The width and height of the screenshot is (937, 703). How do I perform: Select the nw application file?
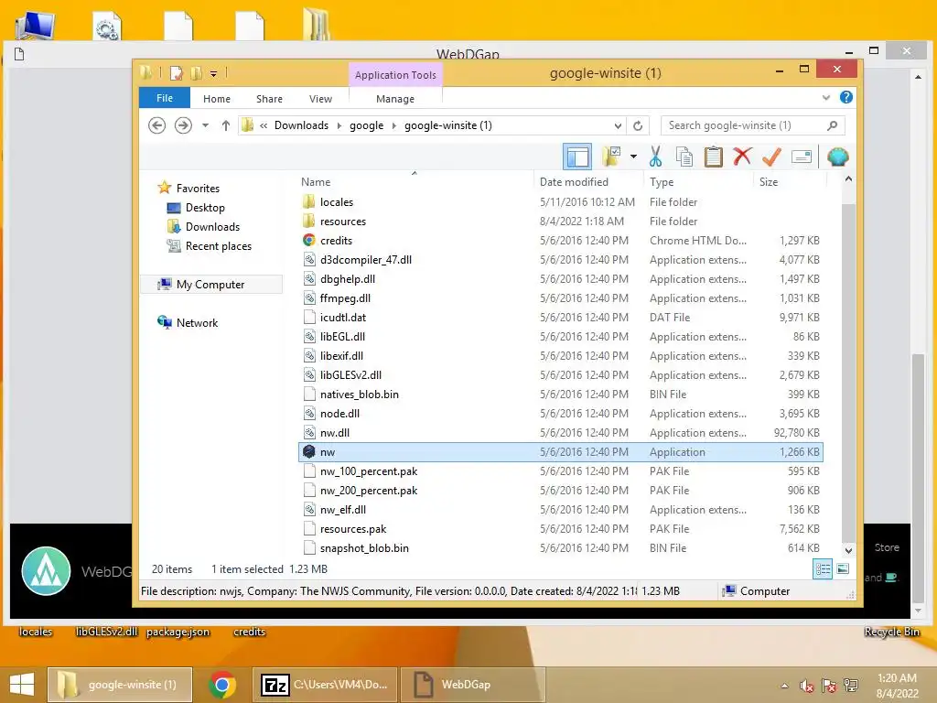click(561, 452)
